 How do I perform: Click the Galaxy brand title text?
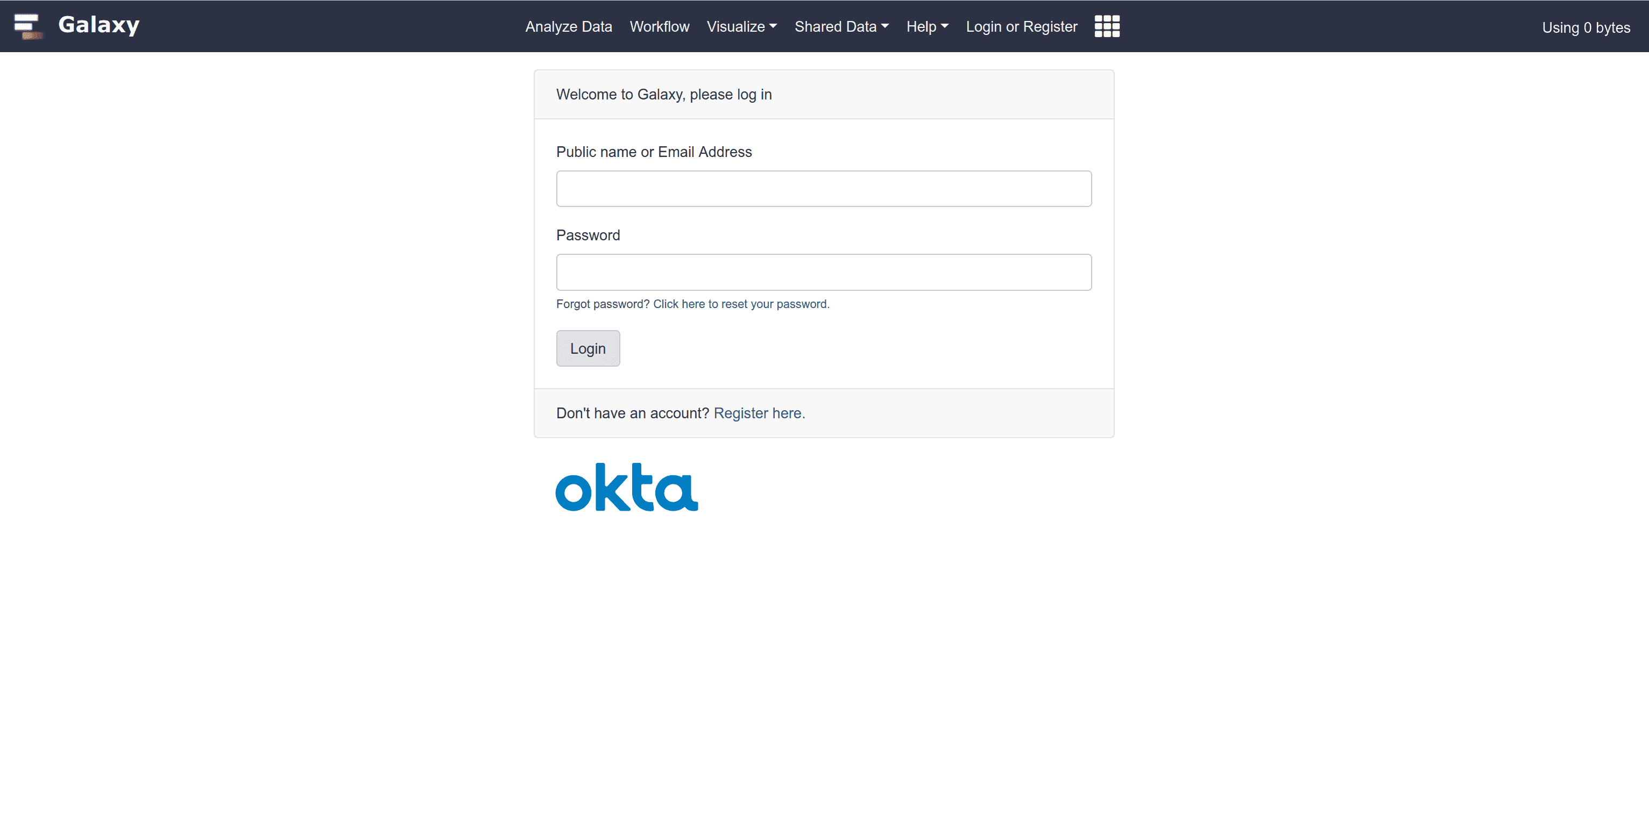[x=98, y=25]
